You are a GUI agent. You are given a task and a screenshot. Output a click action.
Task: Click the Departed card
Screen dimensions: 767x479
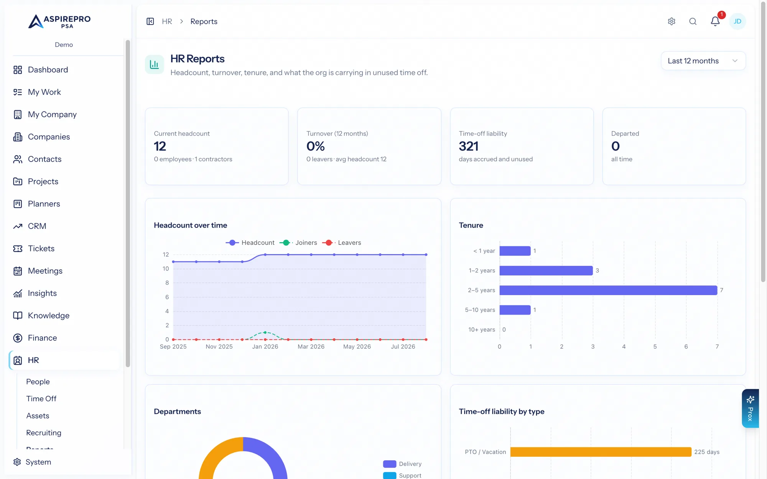[674, 146]
